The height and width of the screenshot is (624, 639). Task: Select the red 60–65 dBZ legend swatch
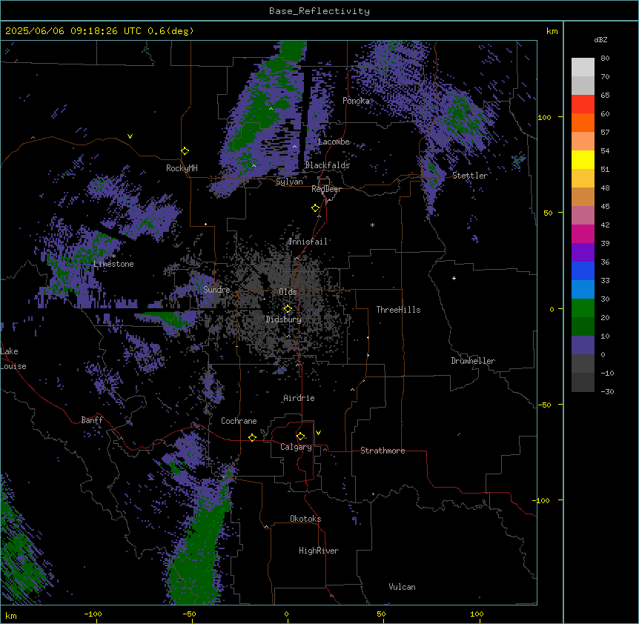click(583, 104)
